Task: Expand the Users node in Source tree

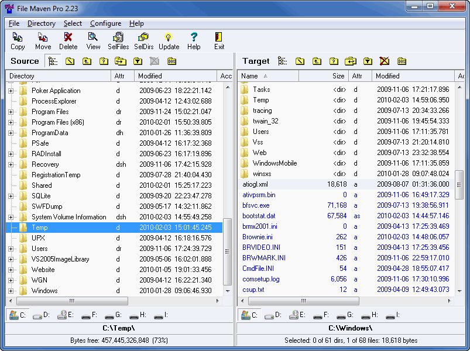Action: 11,249
